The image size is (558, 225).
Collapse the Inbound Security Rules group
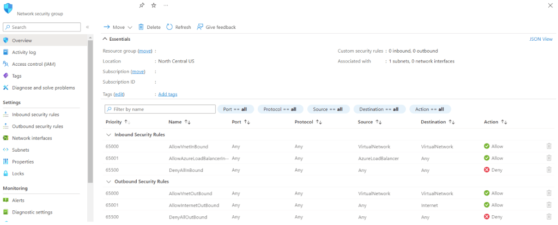point(109,134)
